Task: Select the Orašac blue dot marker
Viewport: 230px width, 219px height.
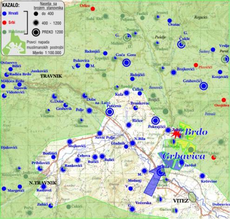Action: [x=170, y=20]
